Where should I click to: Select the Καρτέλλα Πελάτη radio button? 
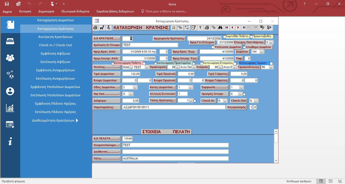coord(224,37)
